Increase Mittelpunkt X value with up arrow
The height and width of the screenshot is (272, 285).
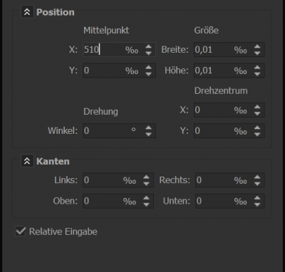148,47
